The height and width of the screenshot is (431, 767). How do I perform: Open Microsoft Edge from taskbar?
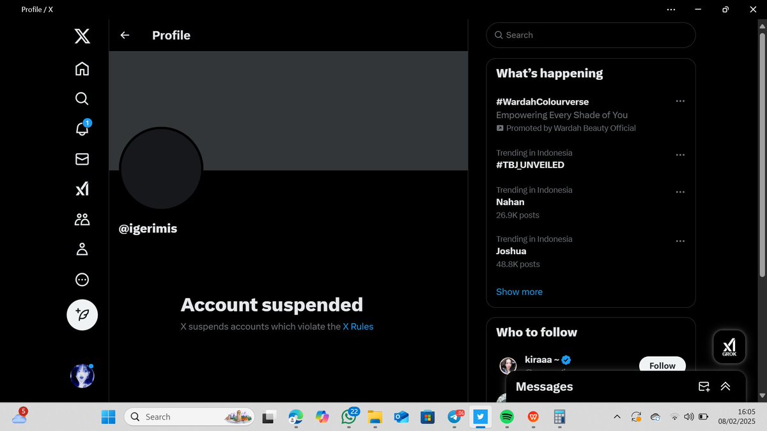click(x=295, y=417)
